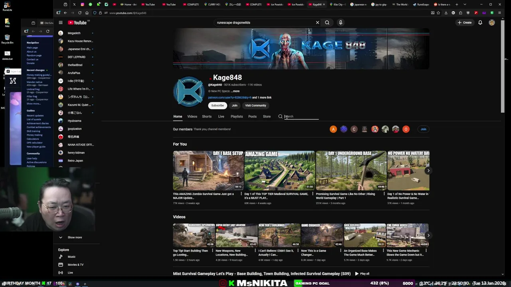The height and width of the screenshot is (287, 511).
Task: Go back in the browser
Action: (x=65, y=13)
